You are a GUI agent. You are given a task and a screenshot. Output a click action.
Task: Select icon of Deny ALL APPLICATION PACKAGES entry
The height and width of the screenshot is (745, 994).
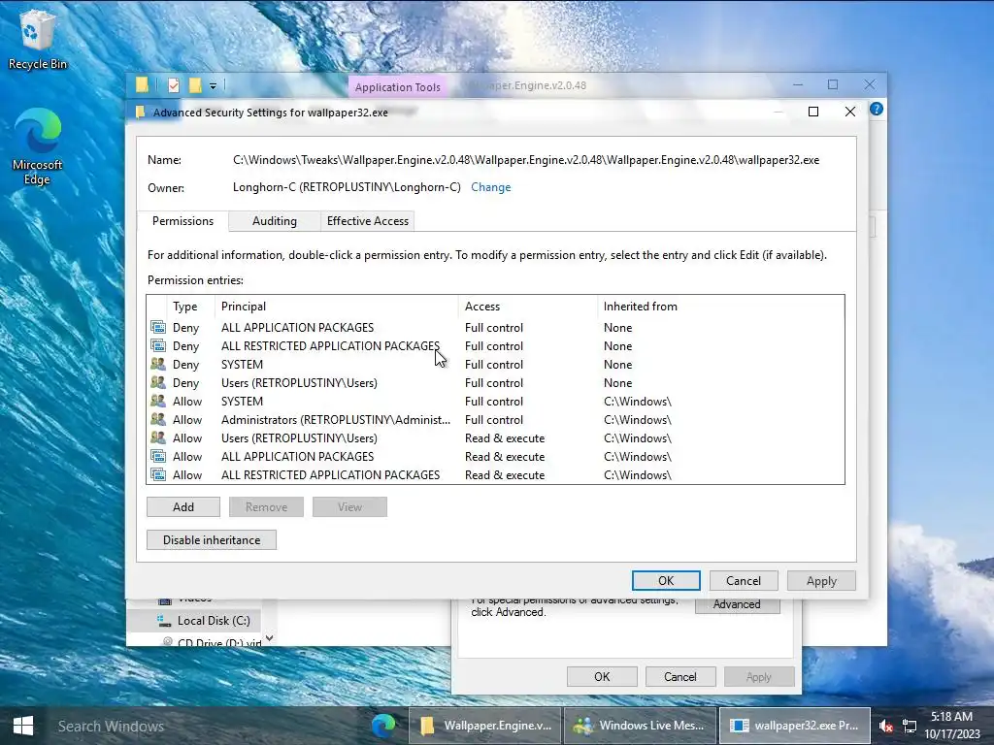158,328
